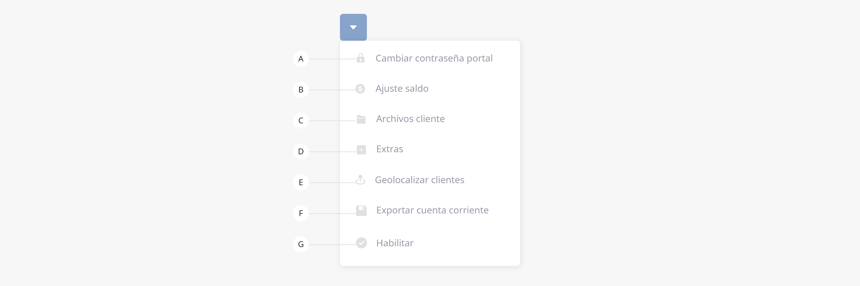Click the map pin icon for Geolocalizar clientes
Viewport: 860px width, 286px height.
[360, 180]
